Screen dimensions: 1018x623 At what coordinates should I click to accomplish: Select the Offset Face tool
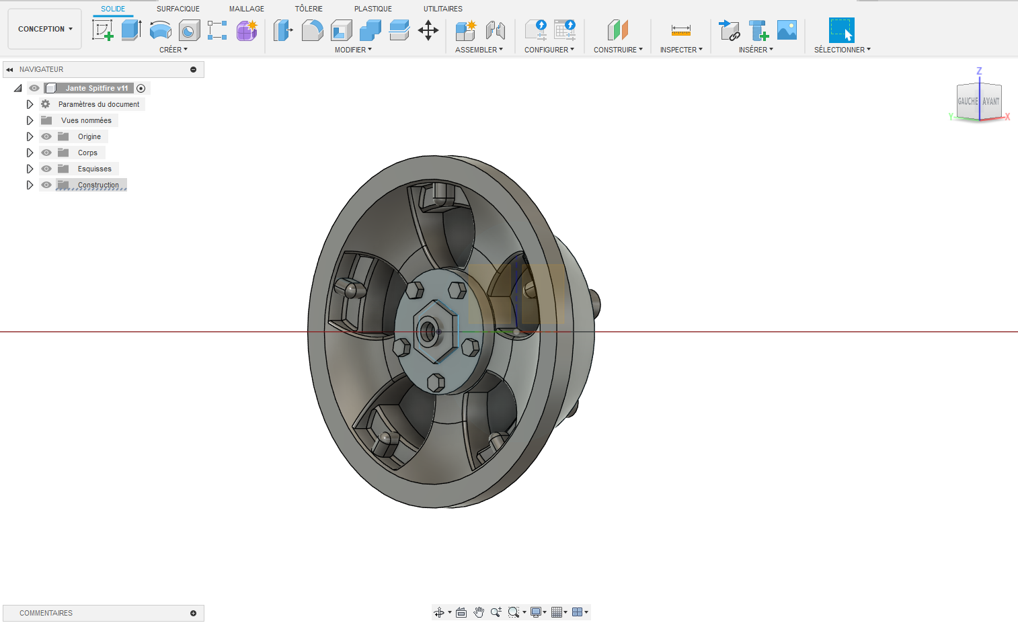click(399, 30)
